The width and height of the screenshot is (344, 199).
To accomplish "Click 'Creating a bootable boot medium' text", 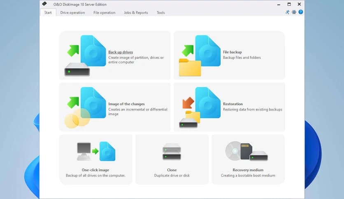I will (x=248, y=176).
